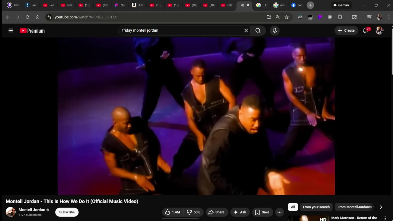The image size is (393, 221).
Task: Subscribe to Montell Jordan channel
Action: tap(67, 212)
